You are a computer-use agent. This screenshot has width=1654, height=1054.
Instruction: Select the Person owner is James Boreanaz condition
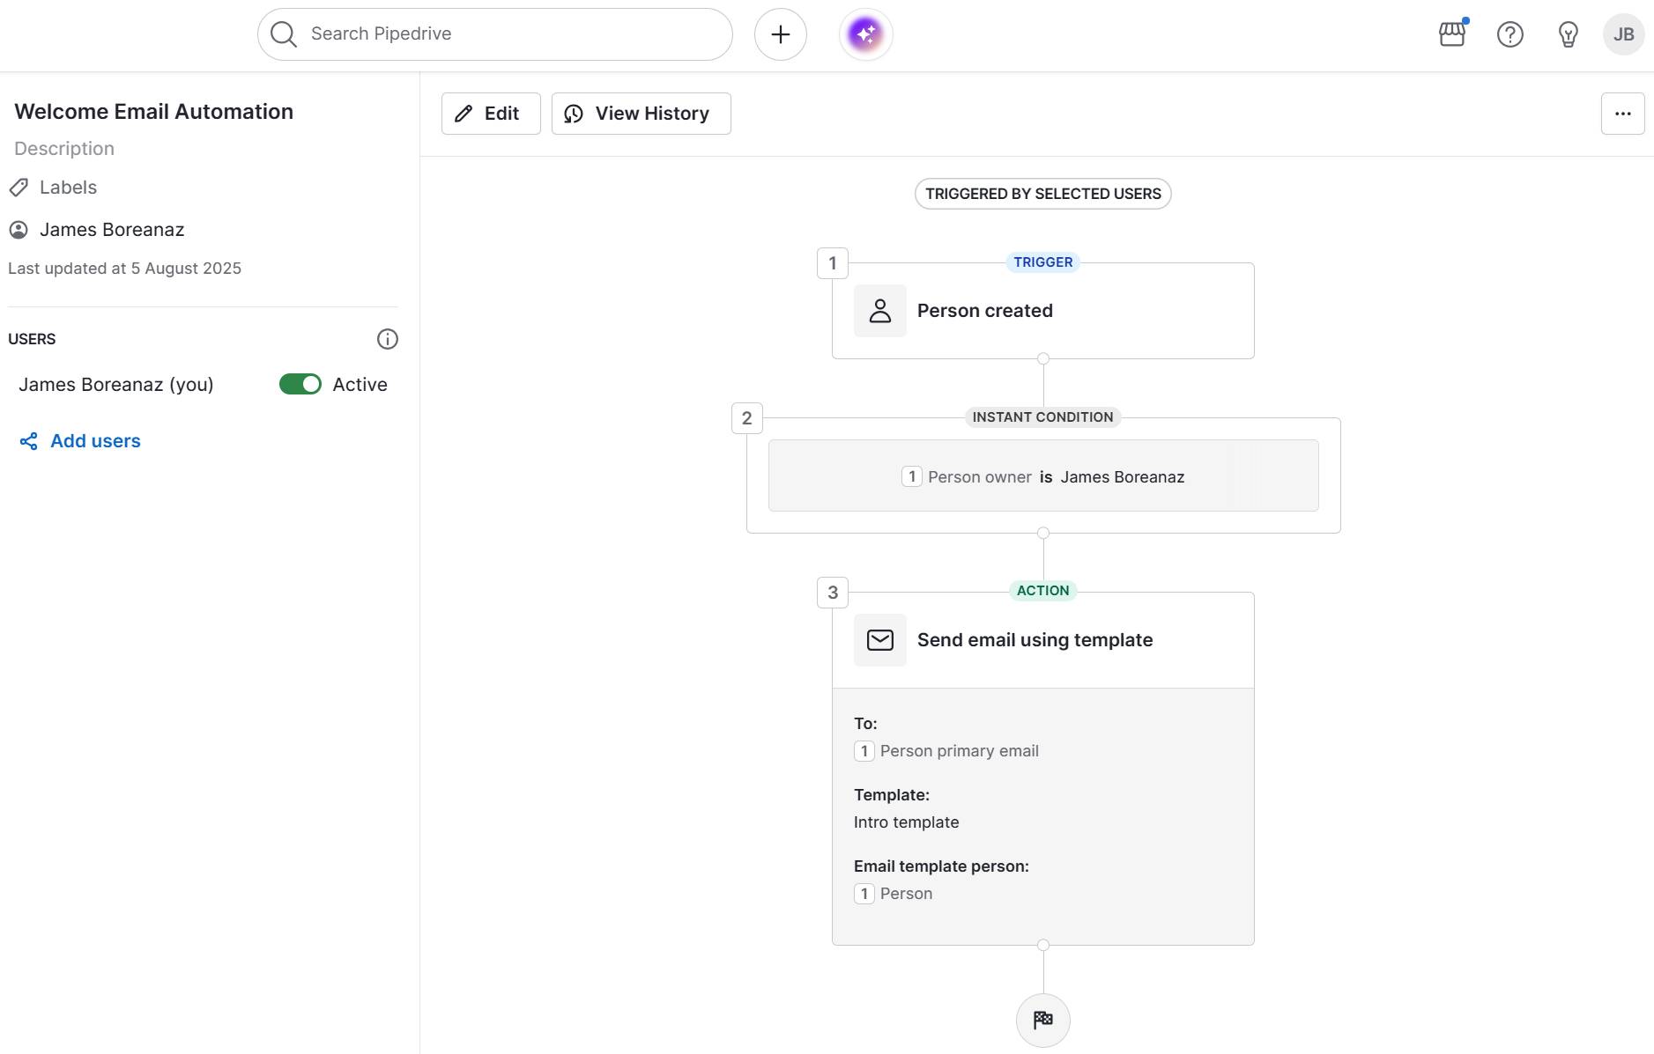(x=1043, y=475)
